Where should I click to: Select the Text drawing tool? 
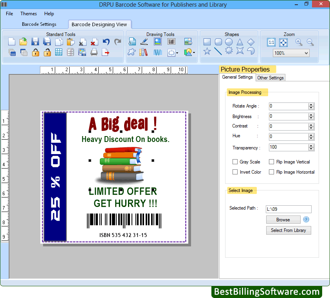[132, 41]
